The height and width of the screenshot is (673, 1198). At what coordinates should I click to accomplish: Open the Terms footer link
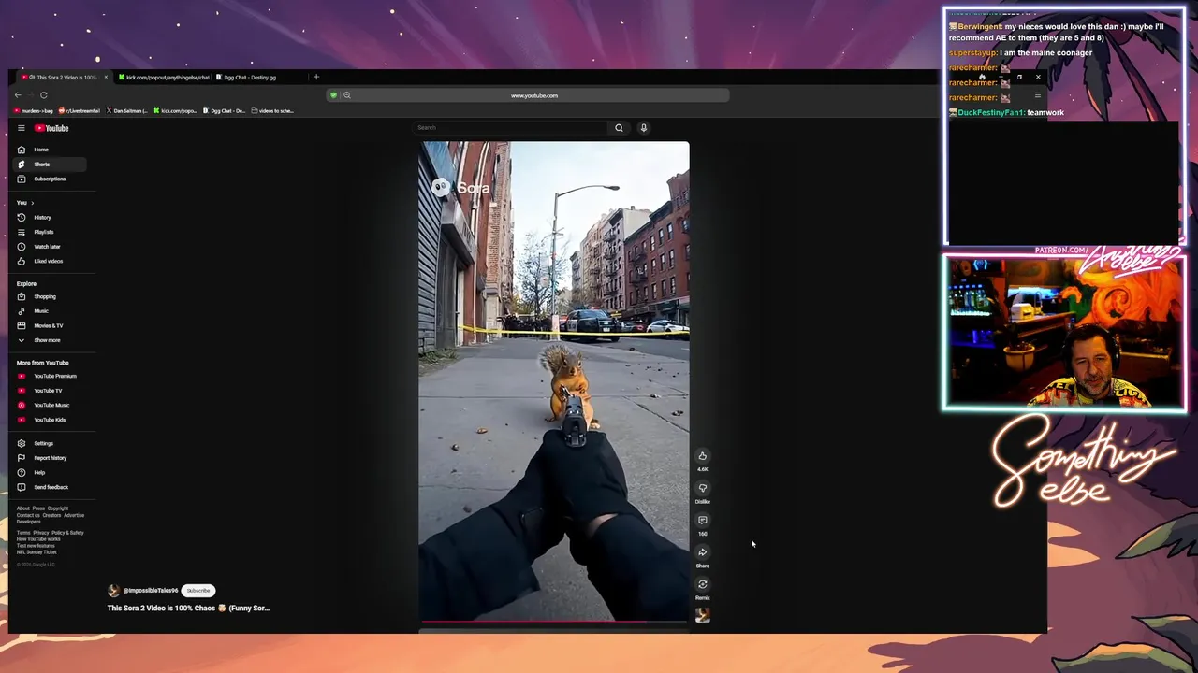[22, 533]
